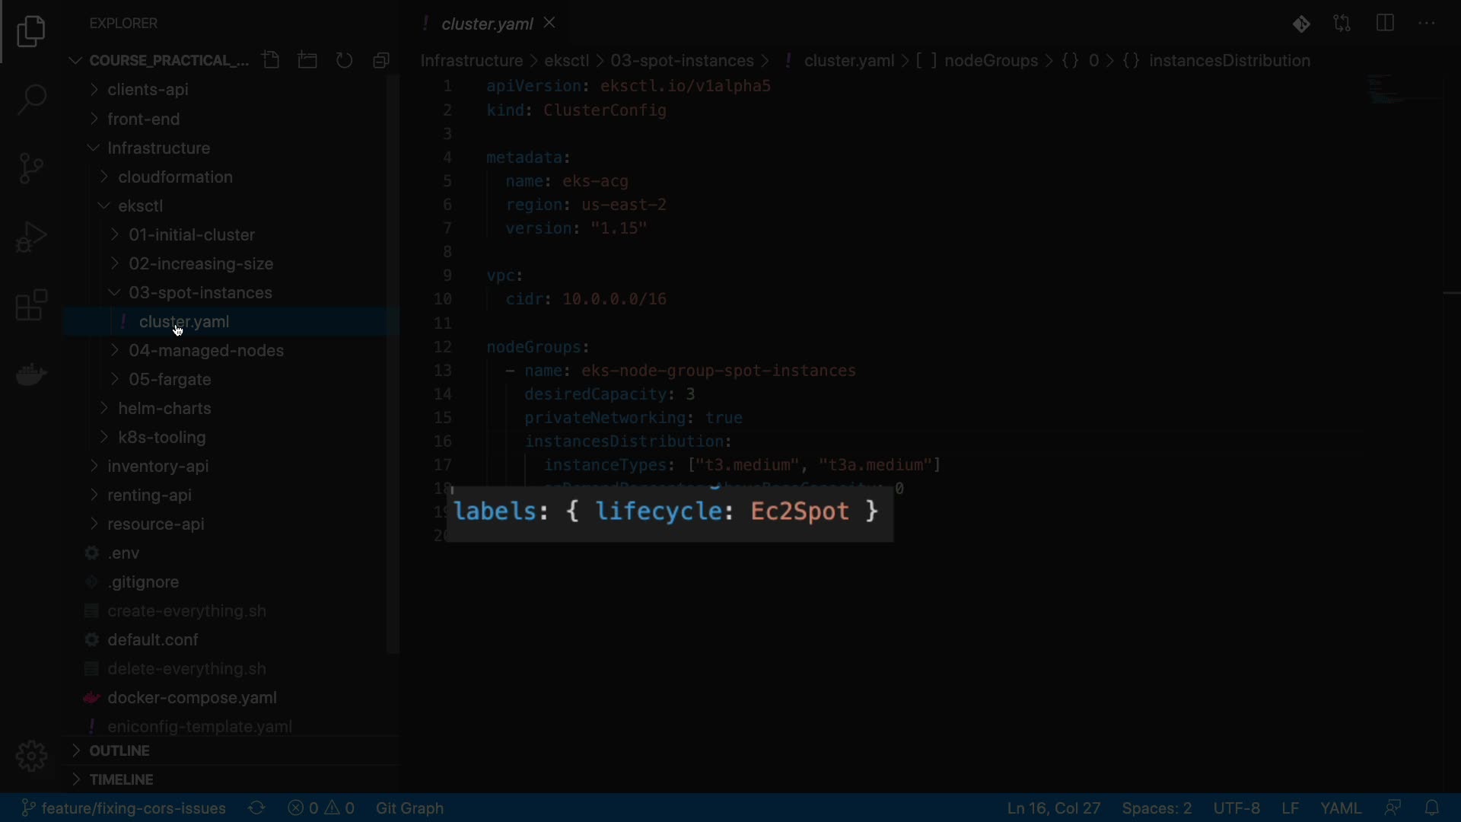Viewport: 1461px width, 822px height.
Task: Select the cluster.yaml editor tab
Action: [486, 24]
